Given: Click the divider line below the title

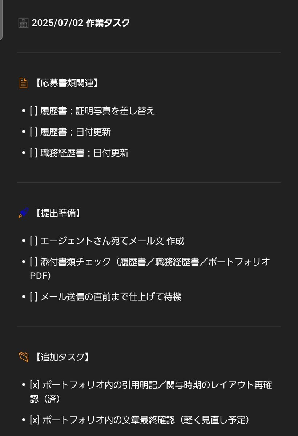Looking at the screenshot, I should [x=149, y=53].
